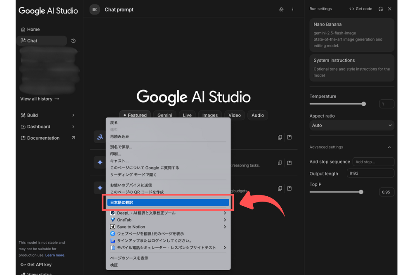The image size is (413, 275).
Task: Click the Add stop sequence input field
Action: (373, 162)
